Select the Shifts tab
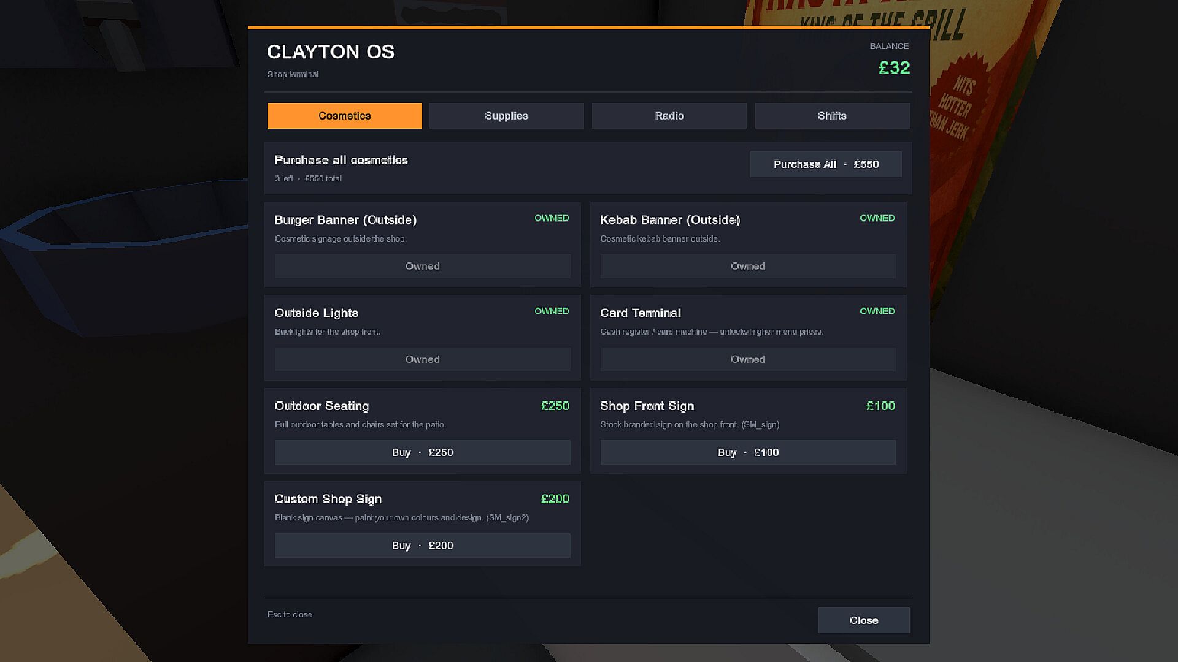This screenshot has height=662, width=1178. pyautogui.click(x=832, y=116)
